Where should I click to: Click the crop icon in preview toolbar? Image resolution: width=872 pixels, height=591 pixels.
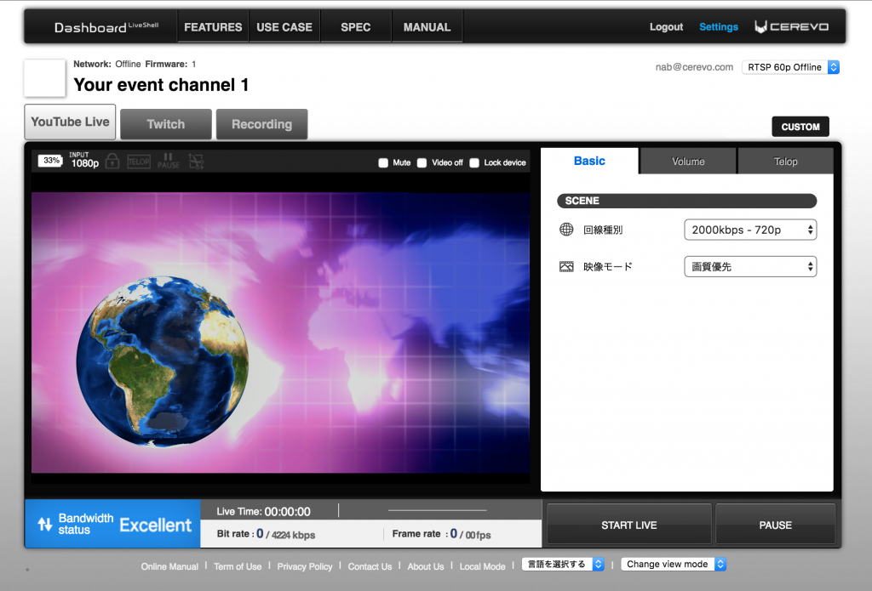[x=196, y=161]
